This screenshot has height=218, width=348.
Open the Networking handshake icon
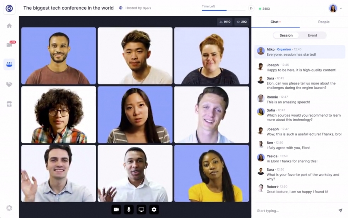coord(9,84)
